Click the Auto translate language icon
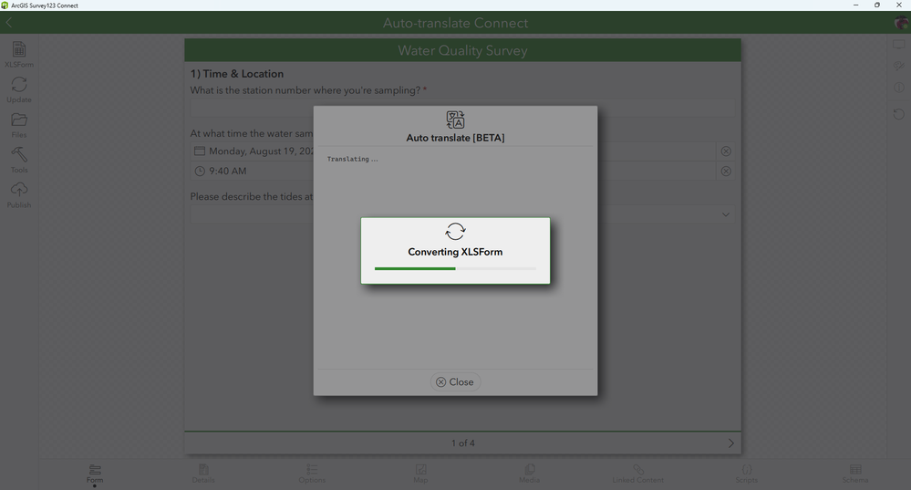This screenshot has height=490, width=911. coord(456,120)
